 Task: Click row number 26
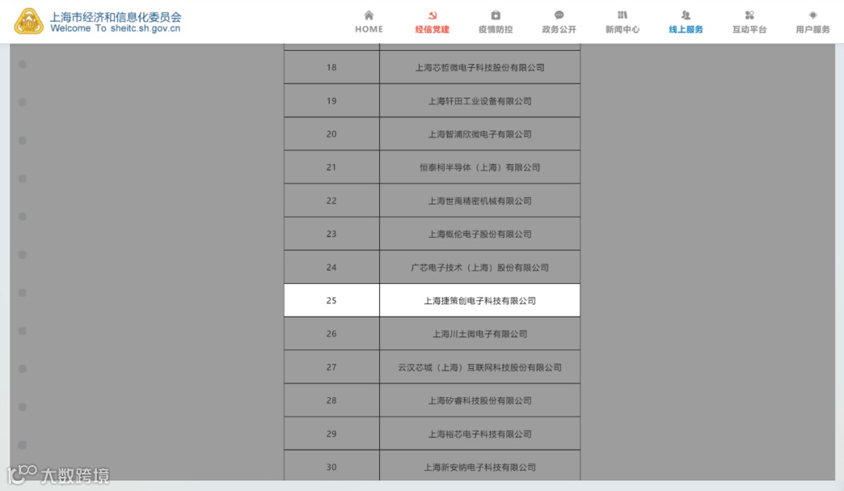pos(331,334)
